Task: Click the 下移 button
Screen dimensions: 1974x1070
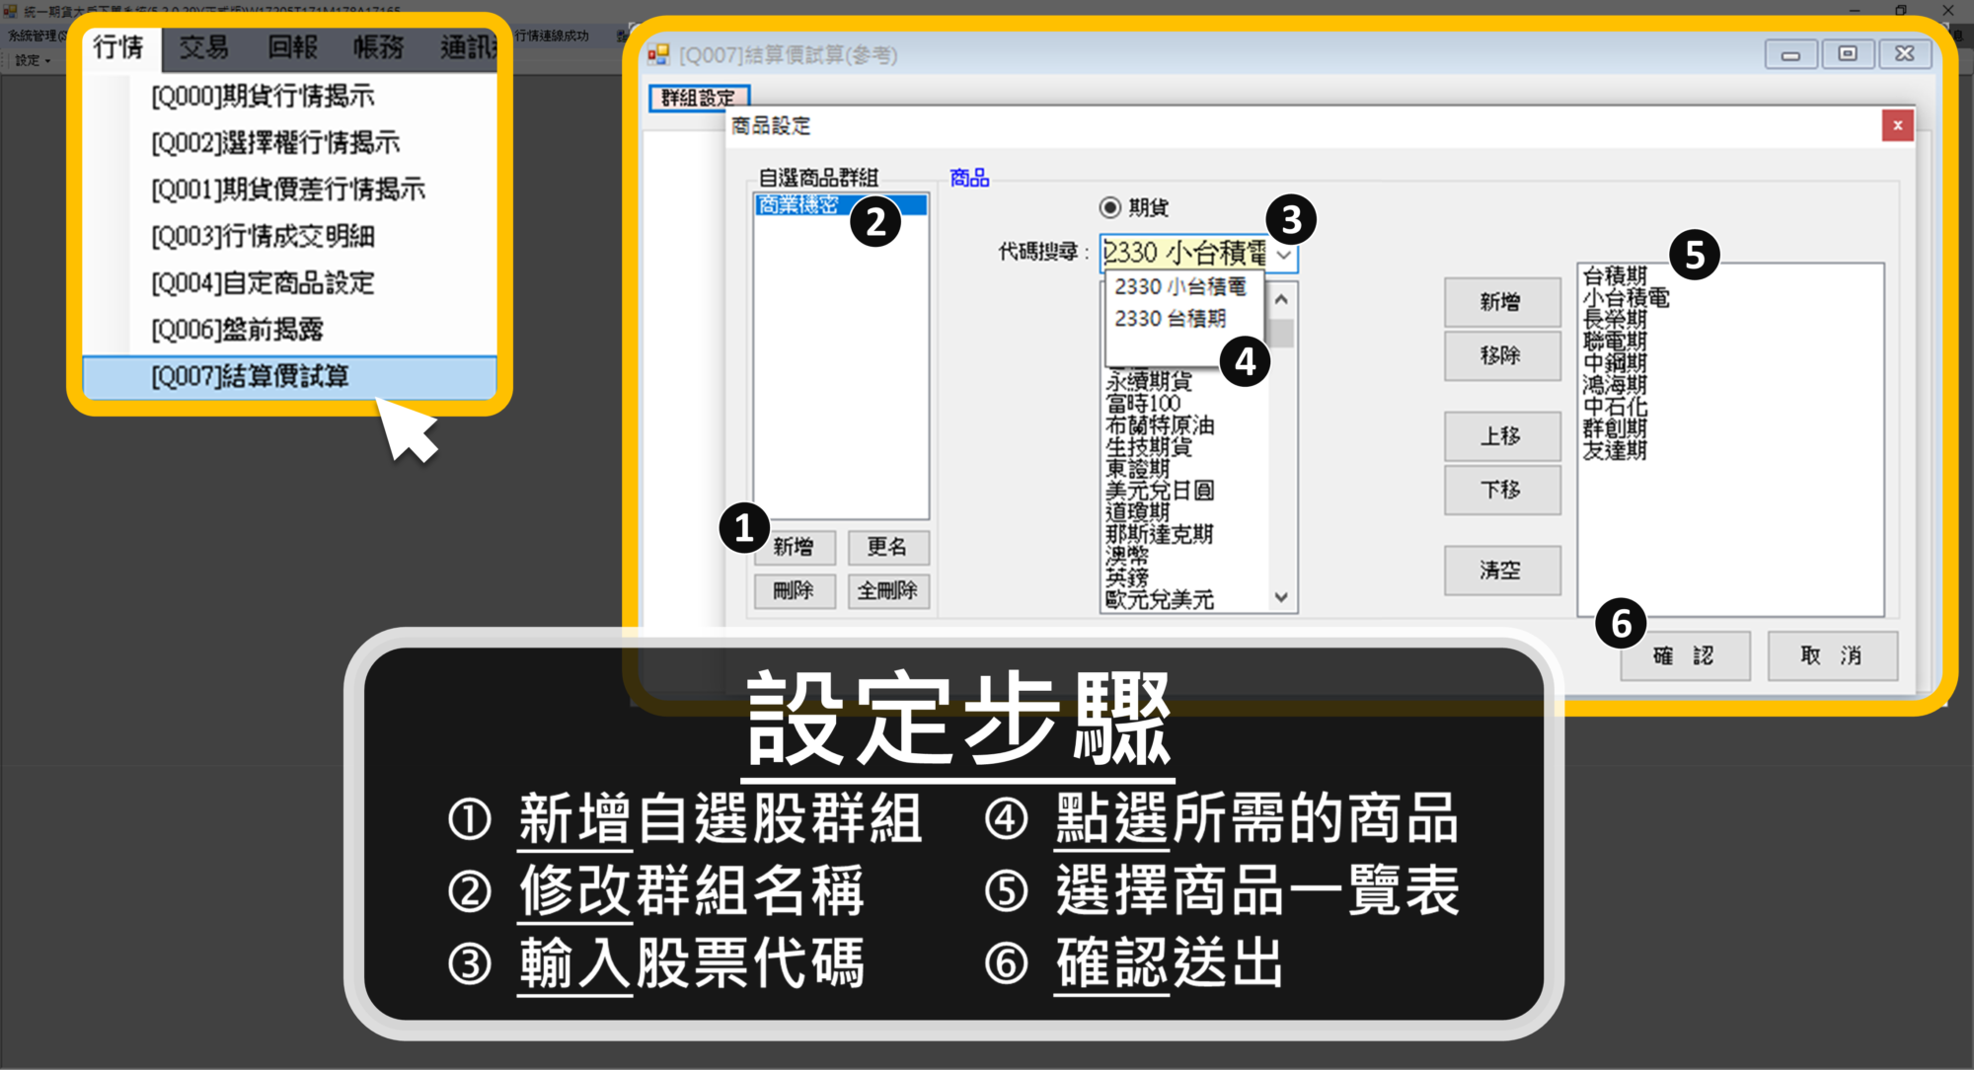Action: point(1501,490)
